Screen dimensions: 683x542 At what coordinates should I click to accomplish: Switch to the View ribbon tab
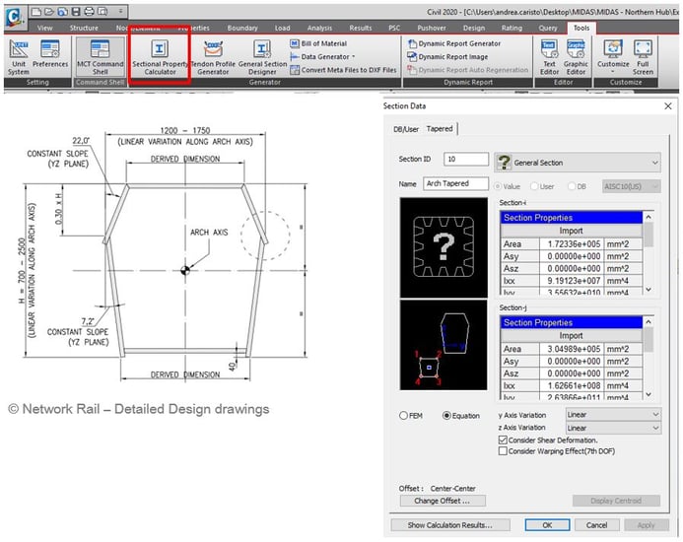45,28
